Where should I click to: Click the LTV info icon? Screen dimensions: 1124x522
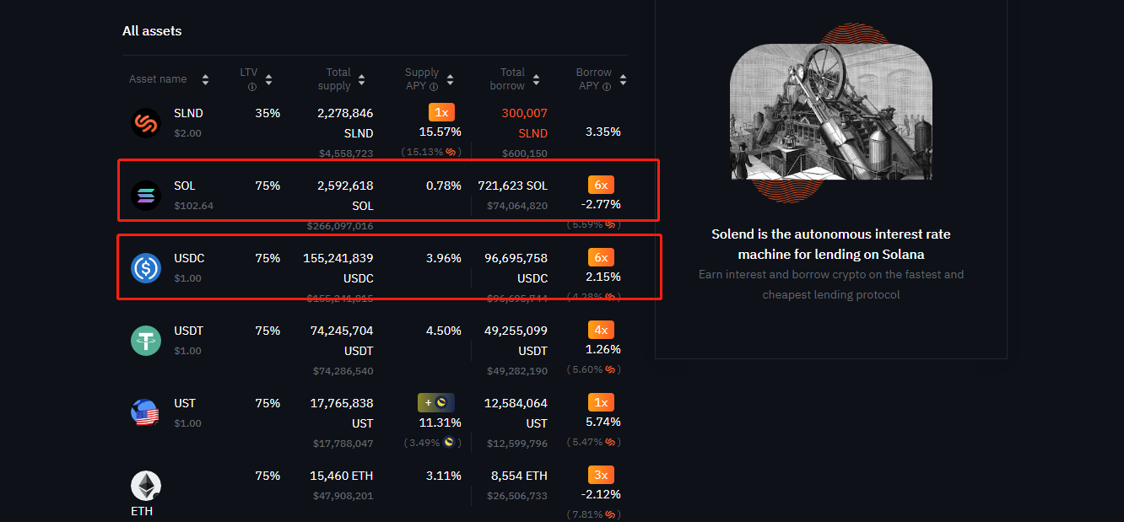[x=252, y=87]
